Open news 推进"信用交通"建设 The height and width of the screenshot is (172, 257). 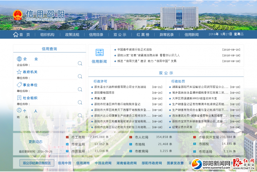[147, 61]
